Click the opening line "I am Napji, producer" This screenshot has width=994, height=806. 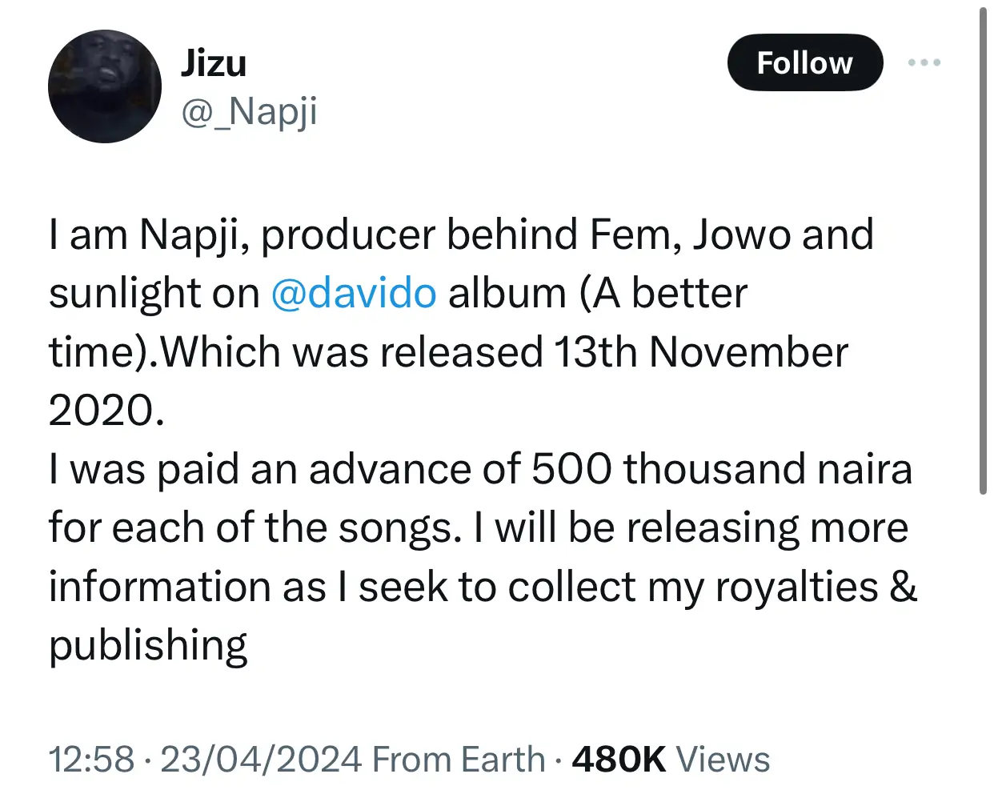click(x=242, y=235)
